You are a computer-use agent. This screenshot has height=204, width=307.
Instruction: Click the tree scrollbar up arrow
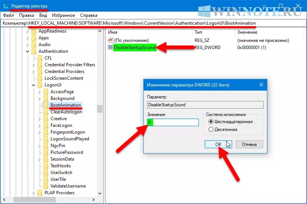[x=100, y=31]
